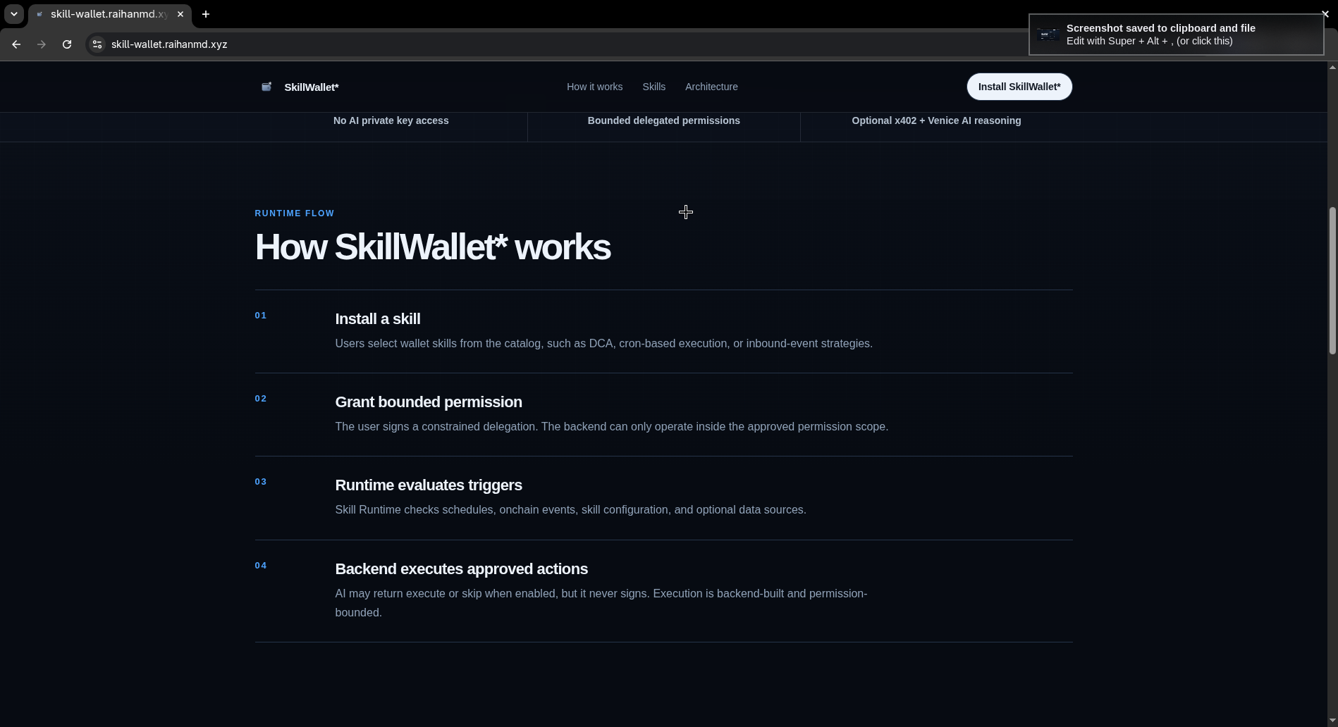This screenshot has width=1338, height=727.
Task: Click Install SkillWallet* button
Action: [x=1019, y=87]
